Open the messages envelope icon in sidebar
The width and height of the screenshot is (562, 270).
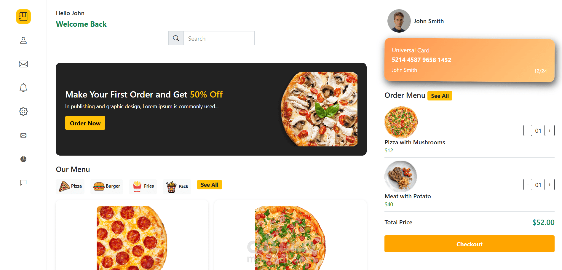tap(23, 64)
